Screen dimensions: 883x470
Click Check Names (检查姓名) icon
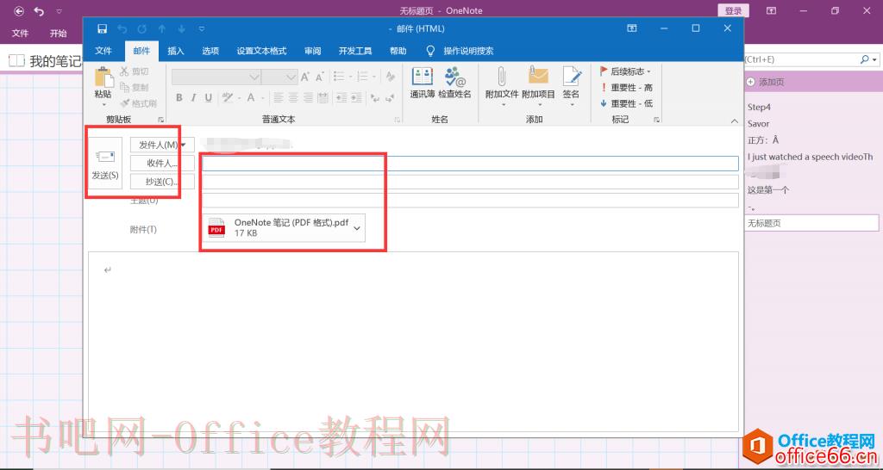(x=454, y=77)
